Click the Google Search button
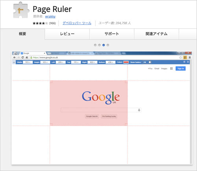This screenshot has height=171, width=197. pos(92,116)
